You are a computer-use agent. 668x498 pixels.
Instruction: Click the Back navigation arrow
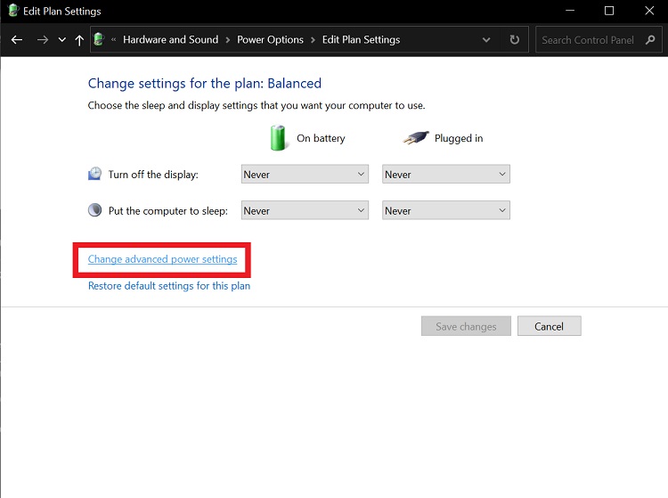pyautogui.click(x=16, y=40)
